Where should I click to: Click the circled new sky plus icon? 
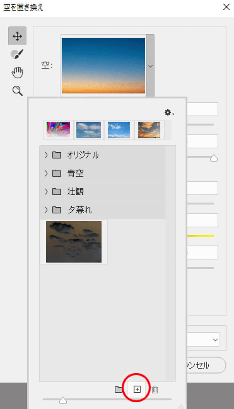(x=137, y=390)
